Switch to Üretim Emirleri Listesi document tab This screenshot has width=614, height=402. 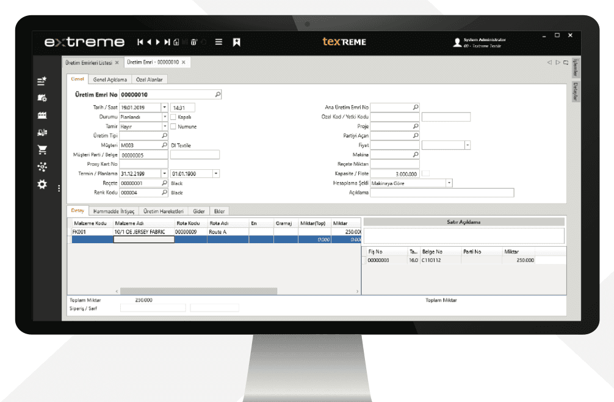(x=89, y=63)
